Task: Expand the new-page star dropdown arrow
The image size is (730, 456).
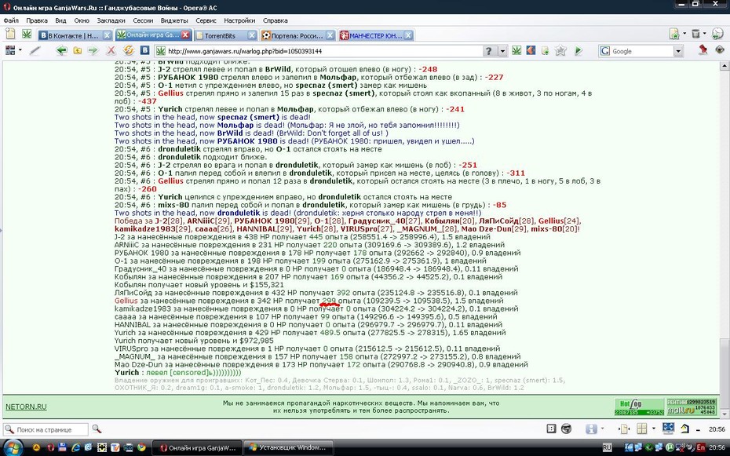Action: [684, 34]
